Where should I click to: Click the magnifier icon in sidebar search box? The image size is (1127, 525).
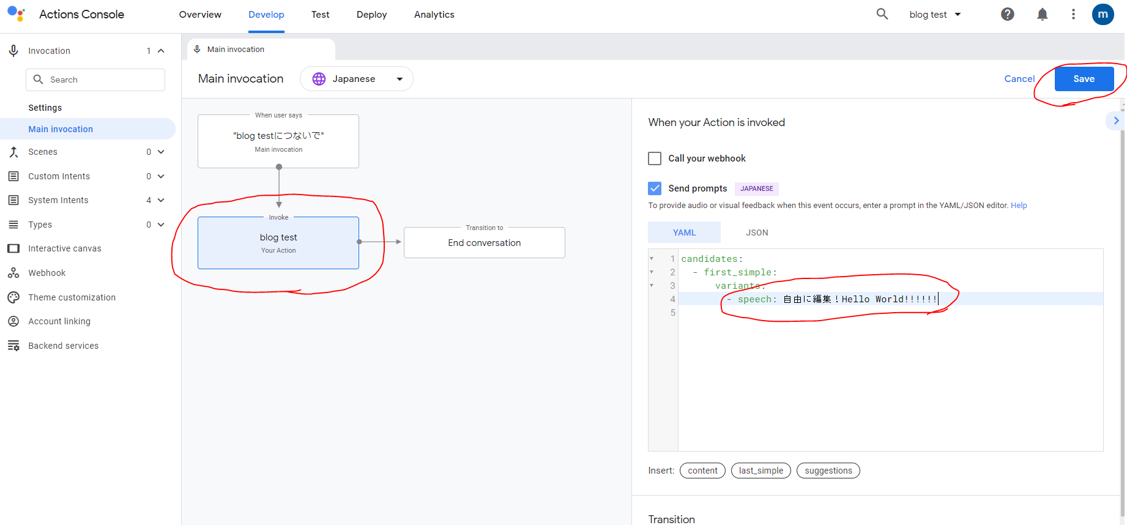38,80
